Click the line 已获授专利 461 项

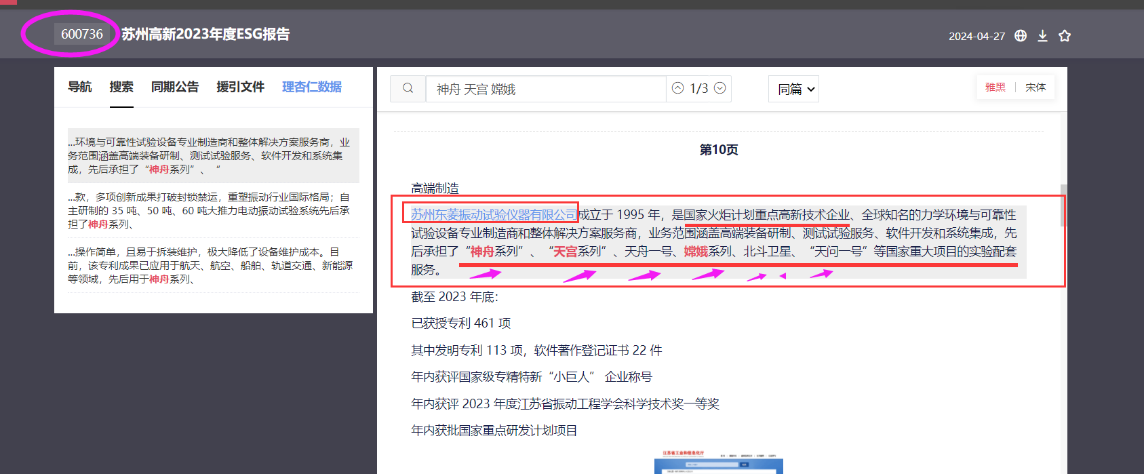coord(461,323)
